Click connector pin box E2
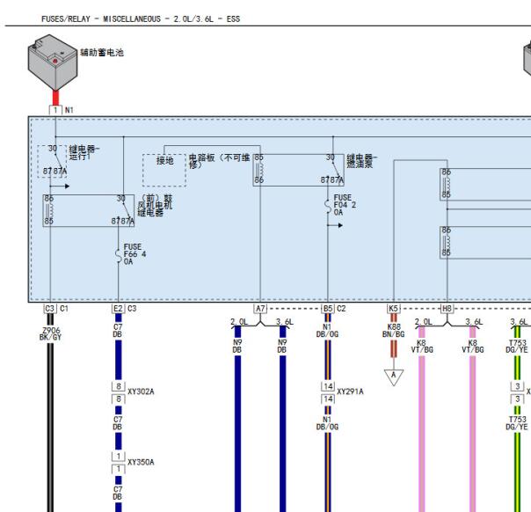This screenshot has height=512, width=531. tap(118, 309)
